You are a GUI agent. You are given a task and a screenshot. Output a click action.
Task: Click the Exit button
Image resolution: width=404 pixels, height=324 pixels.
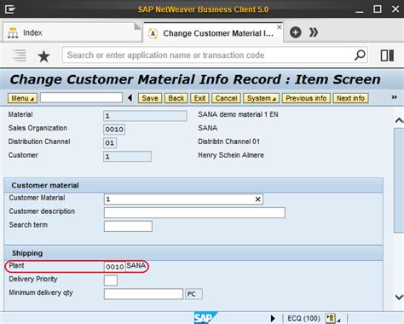(x=199, y=98)
